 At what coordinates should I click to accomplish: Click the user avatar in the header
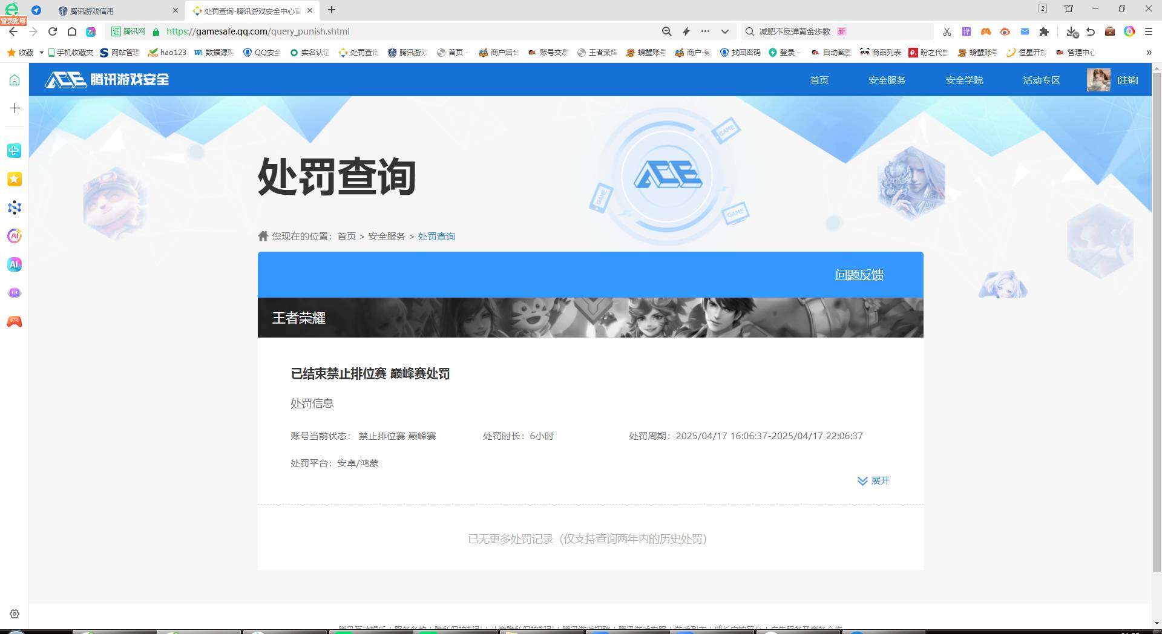click(x=1098, y=80)
